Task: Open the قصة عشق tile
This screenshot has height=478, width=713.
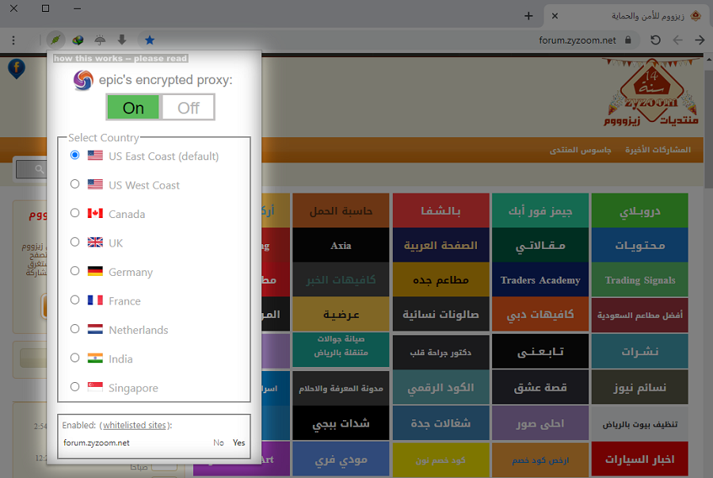Action: 540,387
